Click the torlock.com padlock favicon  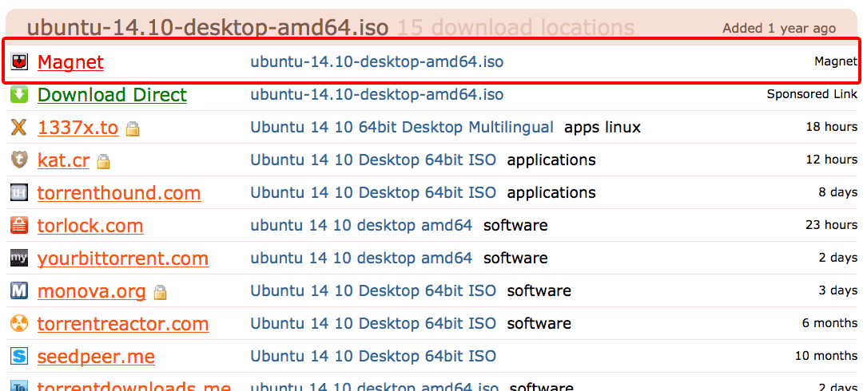point(19,226)
